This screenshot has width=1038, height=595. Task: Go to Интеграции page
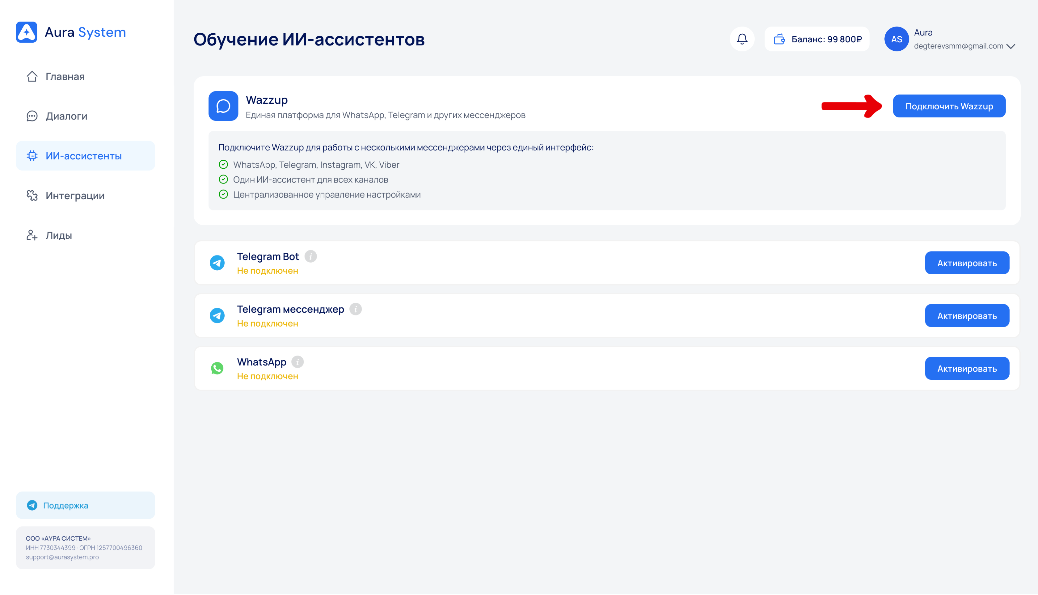tap(75, 195)
